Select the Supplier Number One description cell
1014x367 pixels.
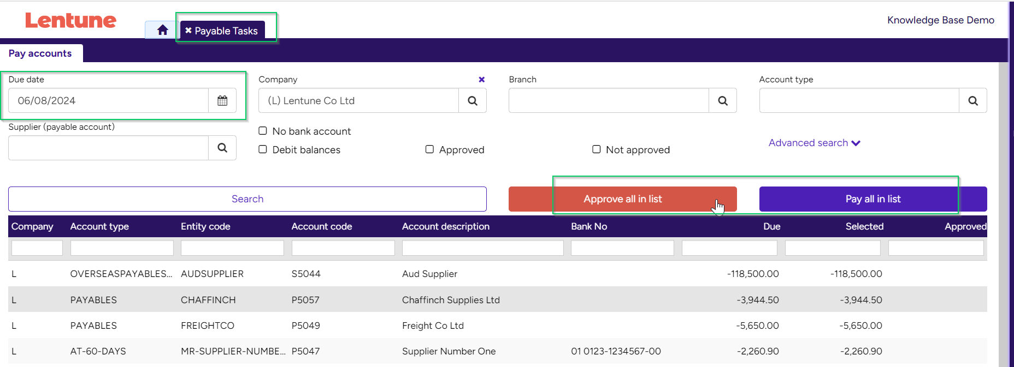449,351
